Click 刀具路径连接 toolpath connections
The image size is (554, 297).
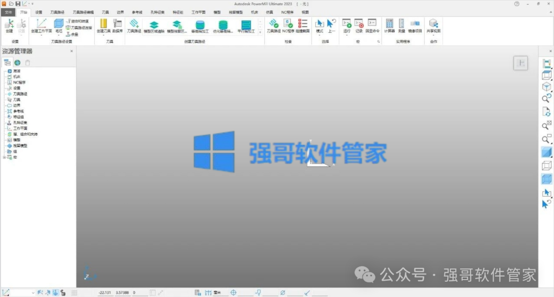coord(79,28)
